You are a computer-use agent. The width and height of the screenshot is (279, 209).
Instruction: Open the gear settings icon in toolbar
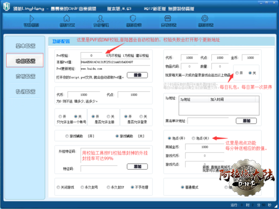[x=204, y=18]
